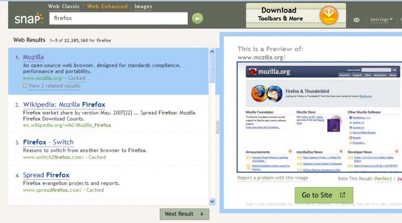Open Cached link for switch2firefox result
The height and width of the screenshot is (223, 402).
97,157
